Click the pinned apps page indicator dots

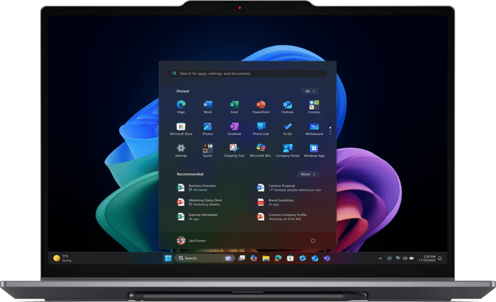pos(330,130)
